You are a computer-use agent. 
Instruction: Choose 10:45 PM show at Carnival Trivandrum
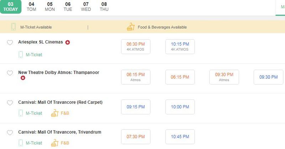tap(180, 137)
